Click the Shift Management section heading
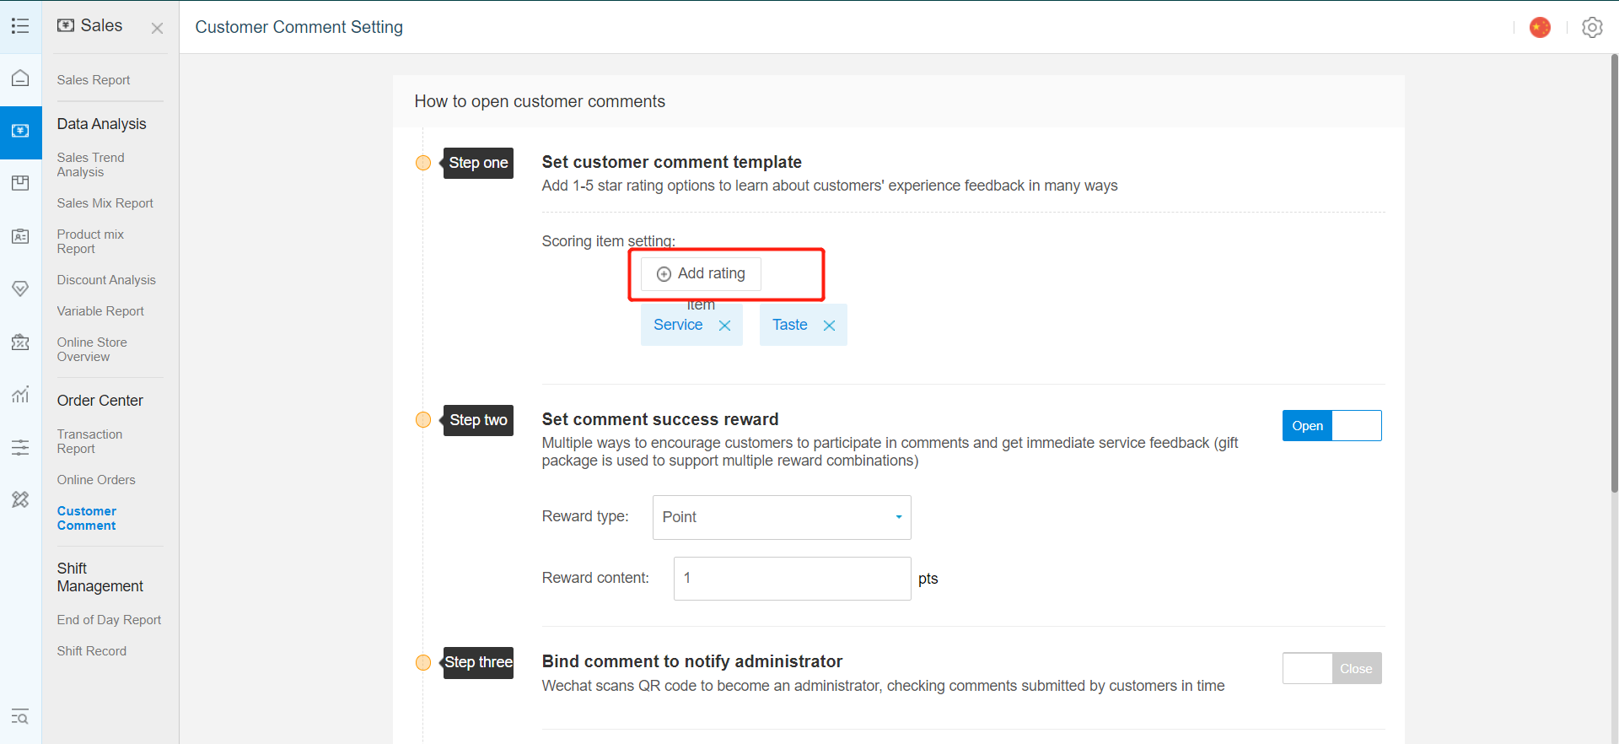 (x=100, y=578)
